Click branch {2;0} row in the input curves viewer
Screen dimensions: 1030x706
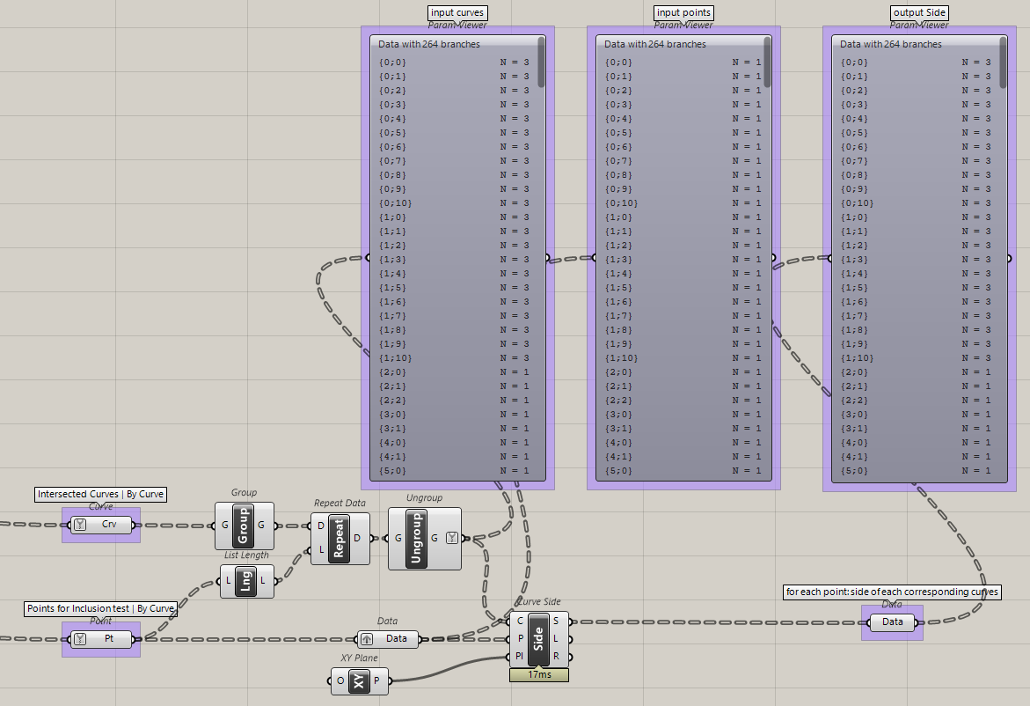click(454, 372)
